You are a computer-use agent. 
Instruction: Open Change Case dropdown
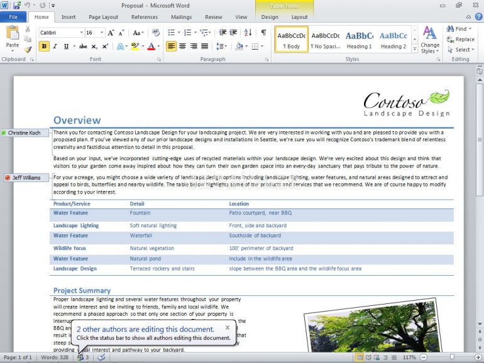click(x=138, y=33)
